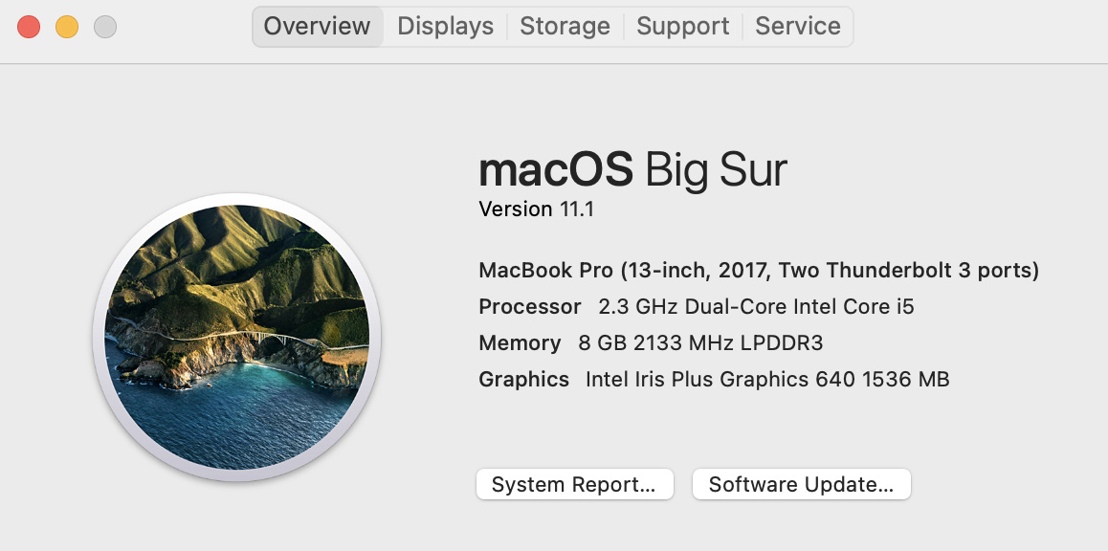Click the macOS Big Sur landscape icon
The height and width of the screenshot is (551, 1108).
coord(236,337)
